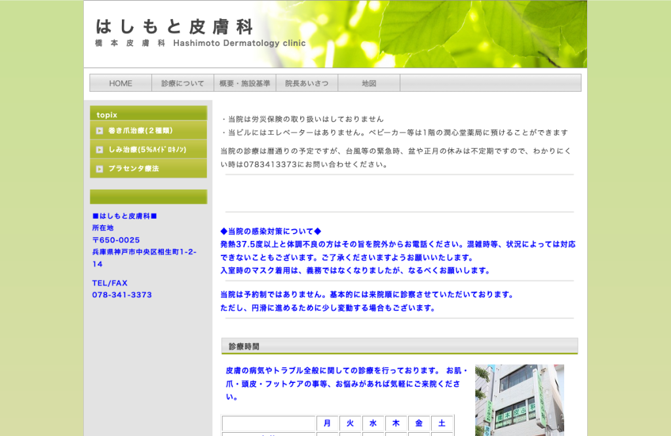This screenshot has width=671, height=436.
Task: Open the HOME menu item
Action: [121, 83]
